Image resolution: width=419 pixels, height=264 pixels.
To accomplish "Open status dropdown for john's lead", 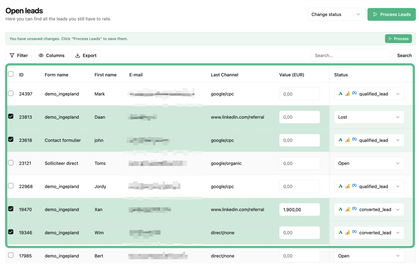I will point(369,140).
